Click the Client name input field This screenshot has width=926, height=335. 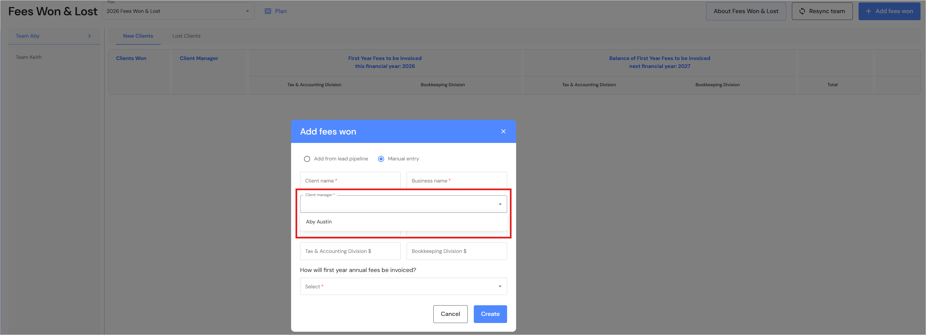tap(350, 180)
